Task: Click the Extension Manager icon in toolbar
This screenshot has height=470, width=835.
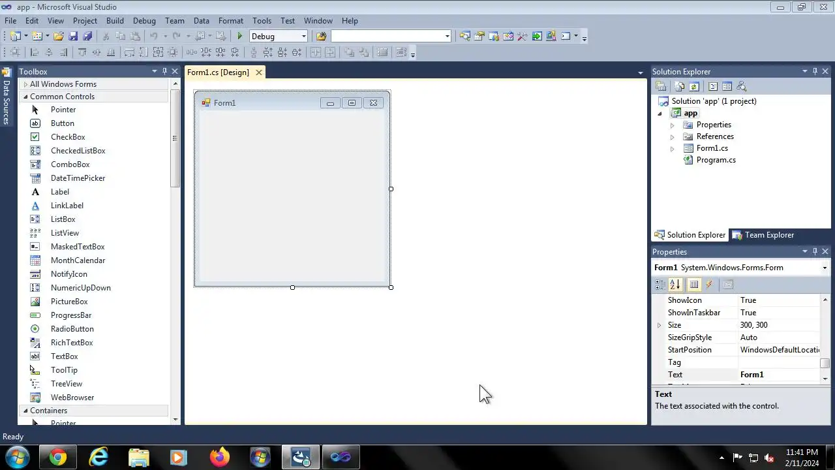Action: pyautogui.click(x=551, y=37)
